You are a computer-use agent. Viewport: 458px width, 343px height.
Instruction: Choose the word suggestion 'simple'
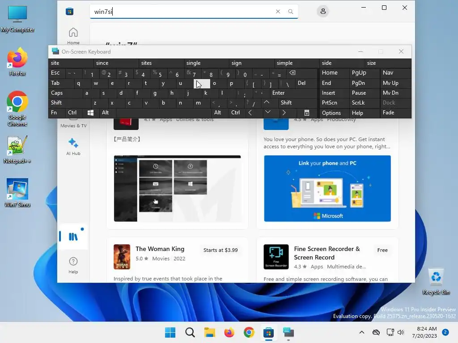point(297,63)
